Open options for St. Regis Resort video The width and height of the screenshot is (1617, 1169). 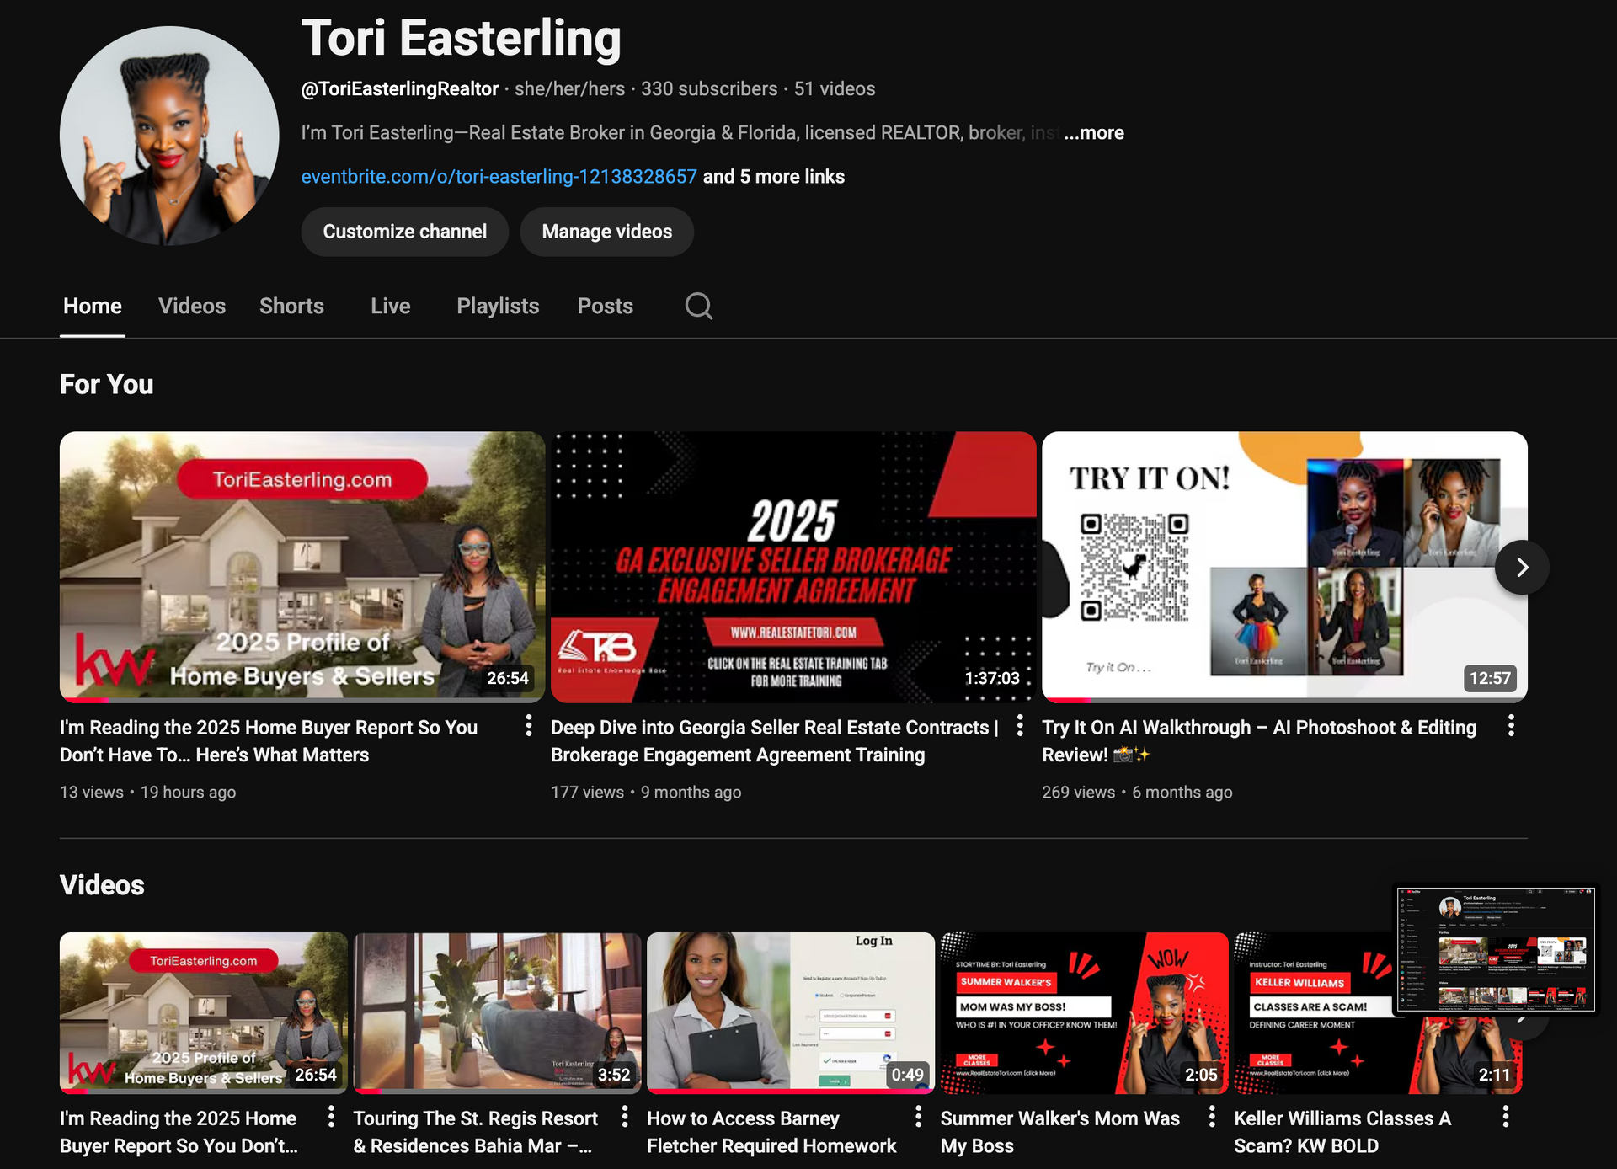[624, 1117]
